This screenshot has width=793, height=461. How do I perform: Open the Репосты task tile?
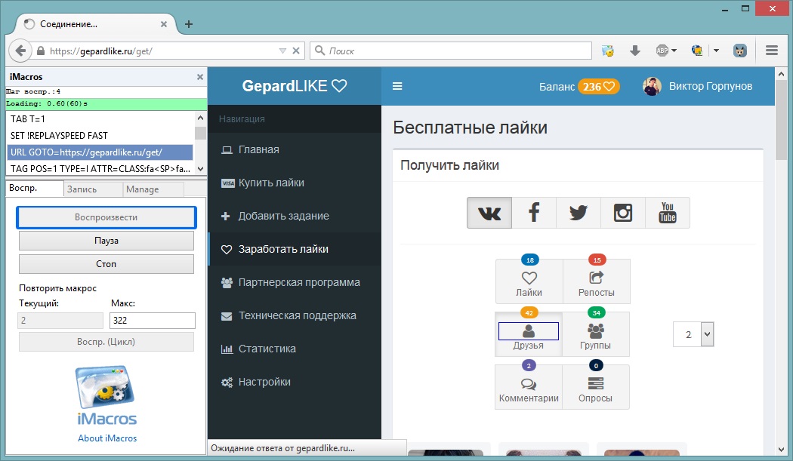point(597,281)
